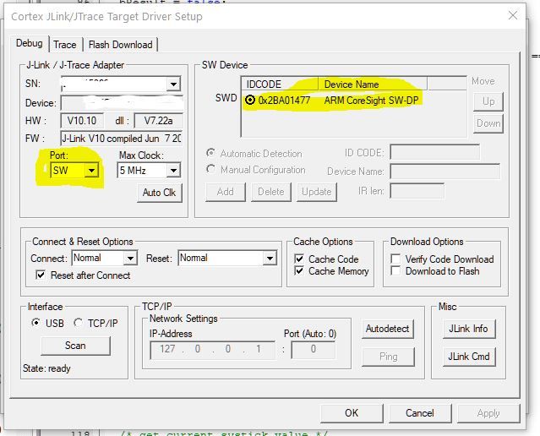Click the Device Name column header

373,84
